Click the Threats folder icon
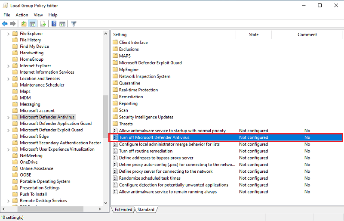Viewport: 344px width, 221px height. (x=115, y=124)
